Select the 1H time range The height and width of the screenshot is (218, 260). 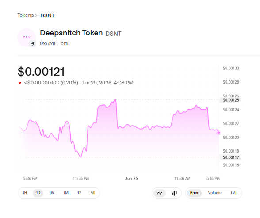click(25, 193)
